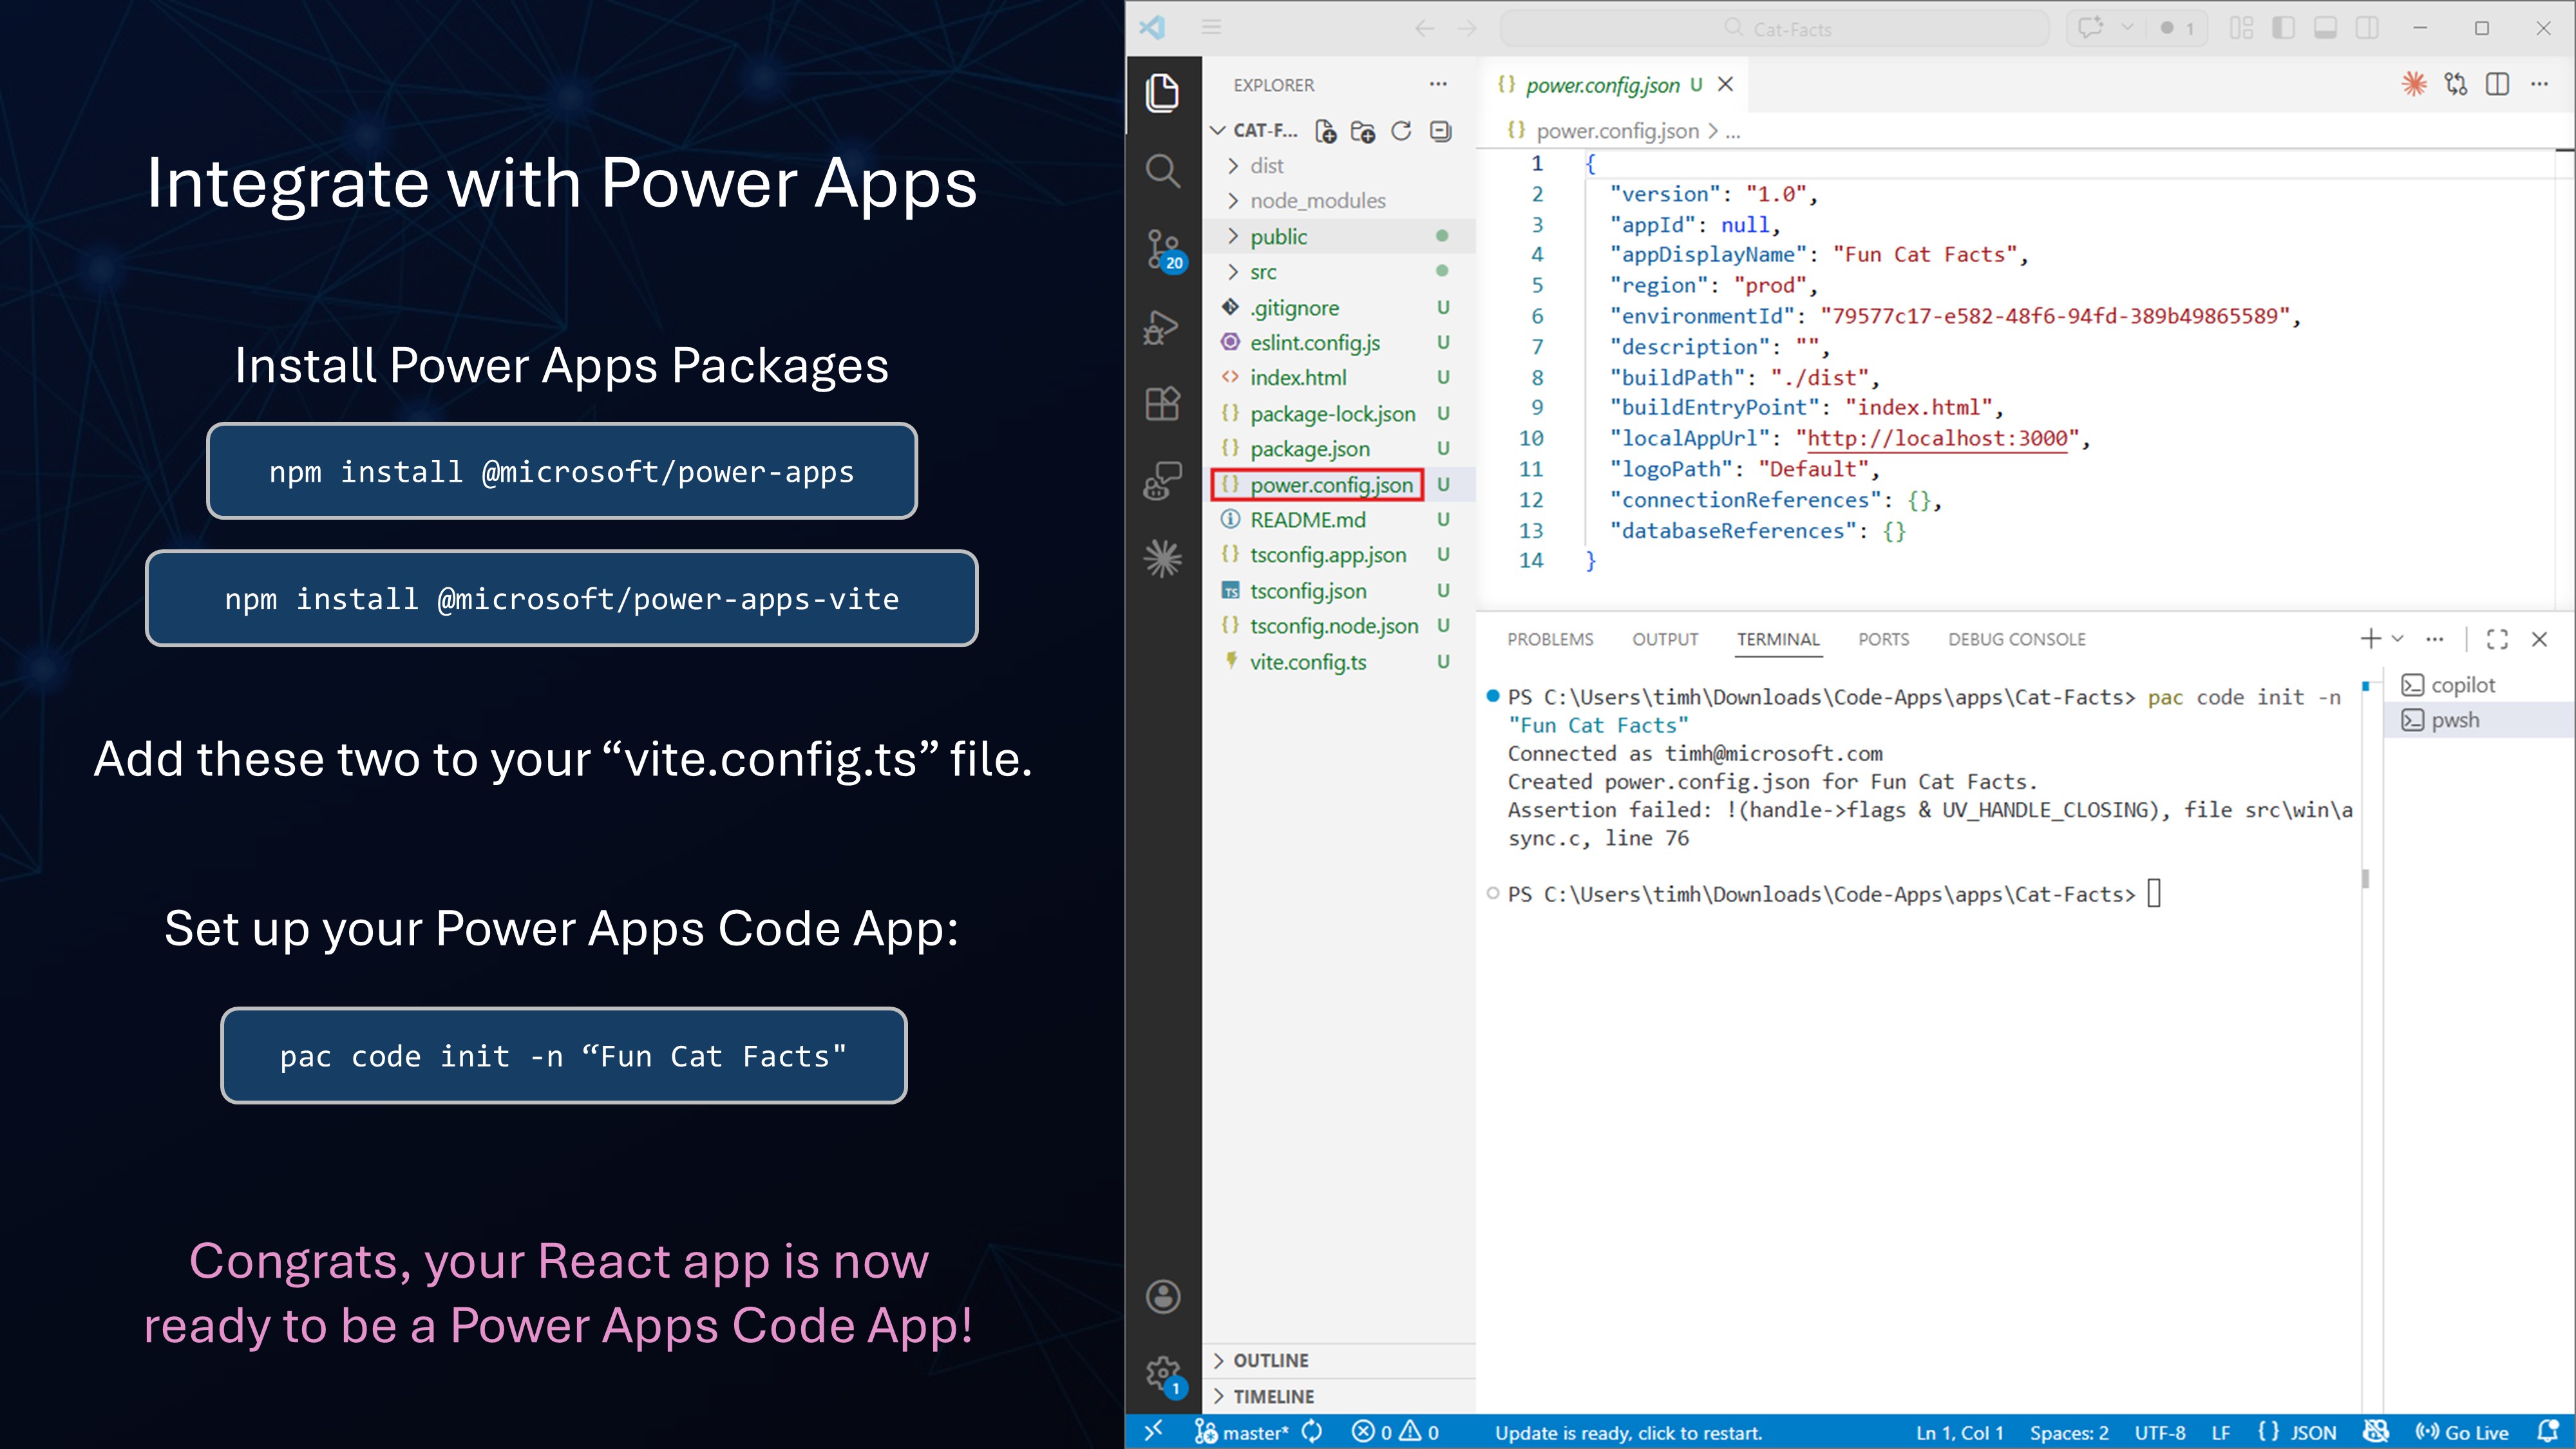This screenshot has height=1449, width=2576.
Task: Toggle the primary side bar visibility
Action: (x=2284, y=28)
